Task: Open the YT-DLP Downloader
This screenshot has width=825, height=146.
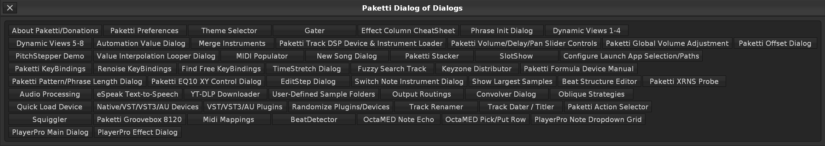Action: (x=225, y=94)
